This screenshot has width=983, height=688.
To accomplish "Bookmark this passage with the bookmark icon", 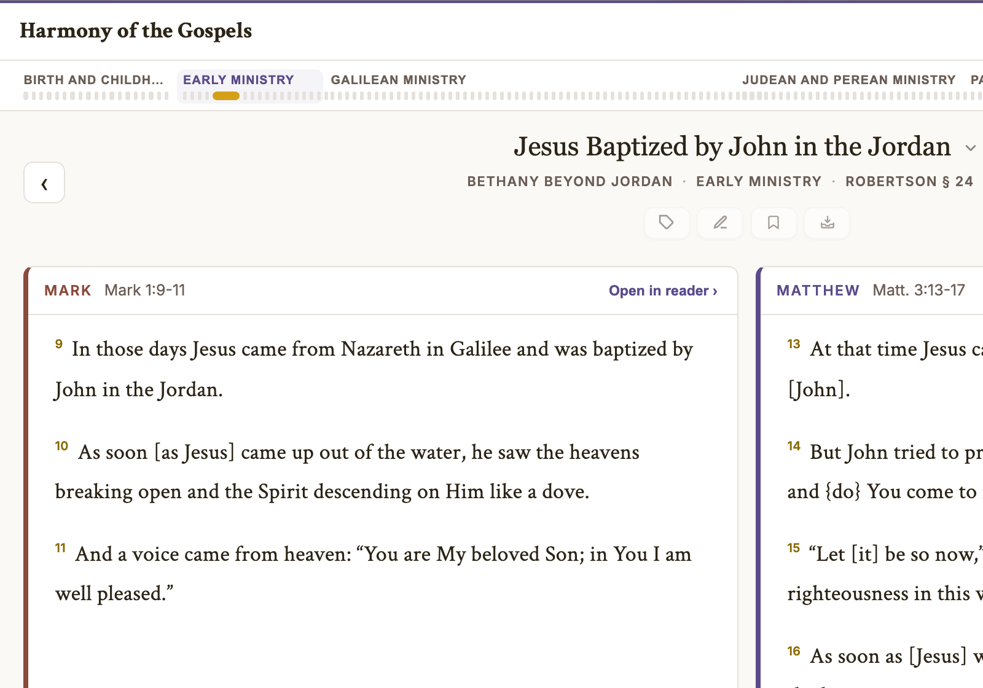I will (773, 222).
